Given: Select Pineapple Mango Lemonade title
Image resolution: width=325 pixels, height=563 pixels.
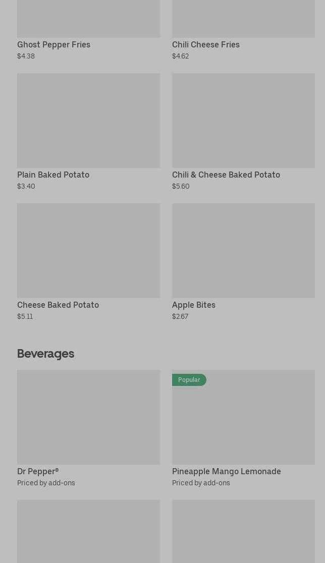Looking at the screenshot, I should click(226, 471).
